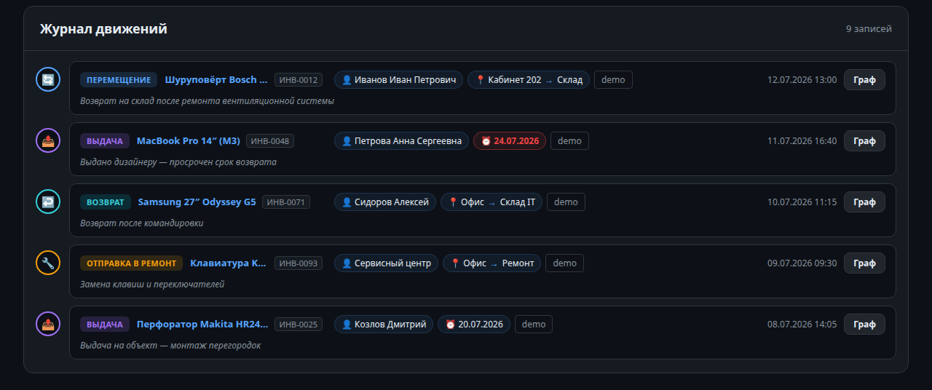Viewport: 932px width, 390px height.
Task: Open the Samsung 27″ Odyssey G5 link
Action: [197, 202]
